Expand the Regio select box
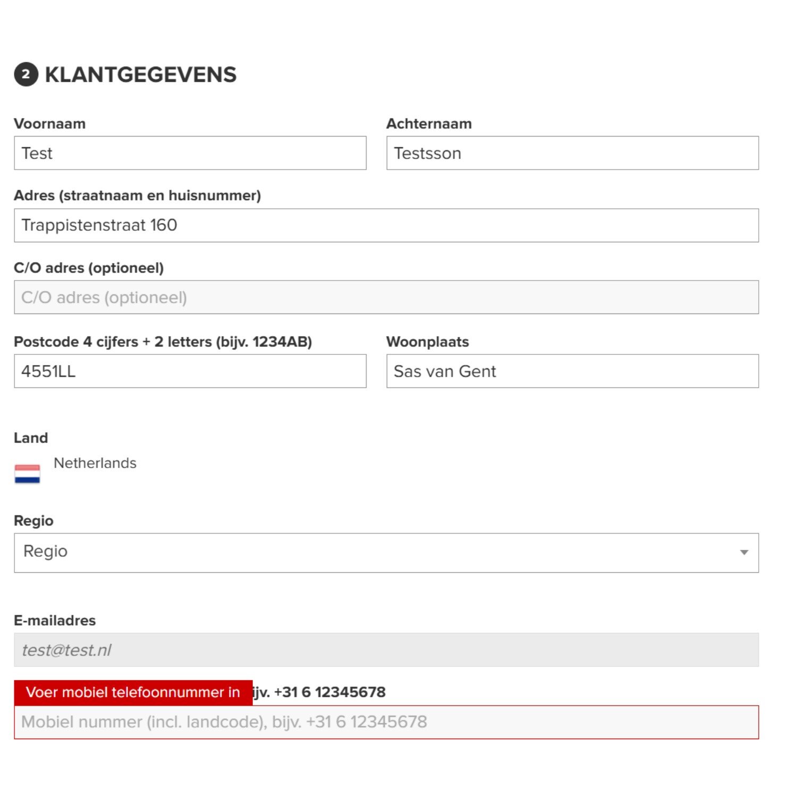This screenshot has width=797, height=797. (x=386, y=553)
